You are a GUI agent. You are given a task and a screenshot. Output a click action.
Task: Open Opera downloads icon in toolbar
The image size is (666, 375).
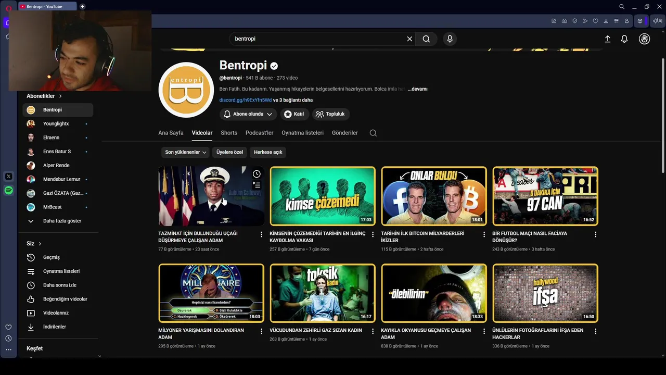tap(606, 21)
